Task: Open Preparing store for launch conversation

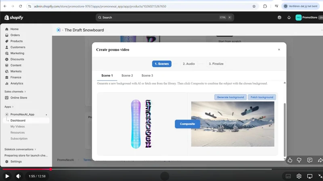Action: tap(26, 156)
